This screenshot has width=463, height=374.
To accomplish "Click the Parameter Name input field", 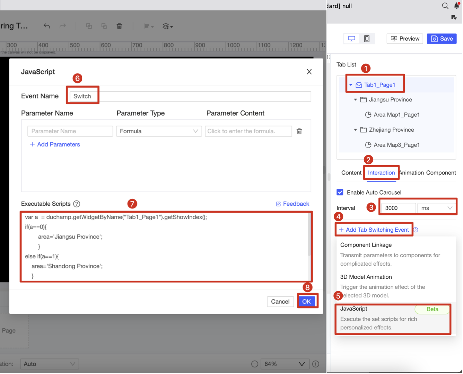I will 70,131.
